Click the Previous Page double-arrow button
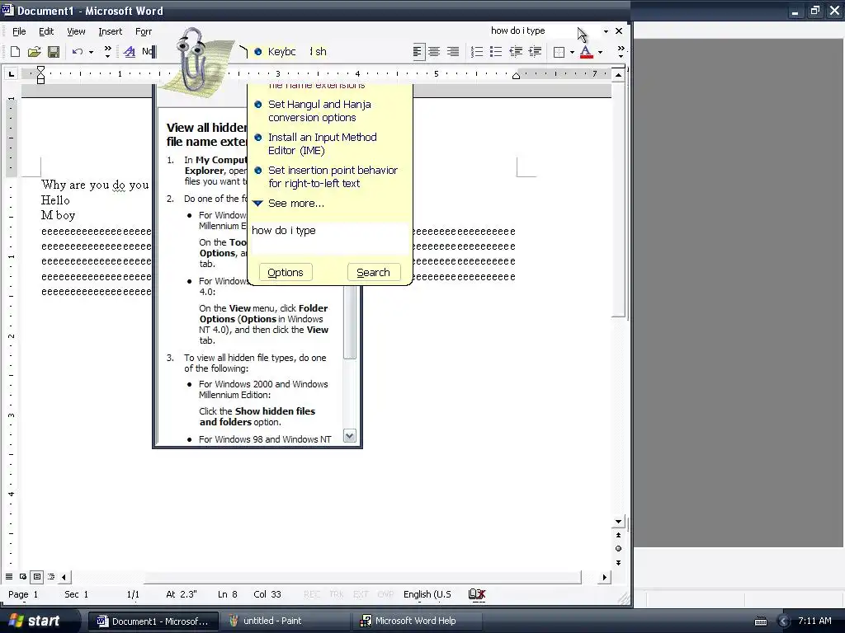The height and width of the screenshot is (633, 845). tap(618, 535)
